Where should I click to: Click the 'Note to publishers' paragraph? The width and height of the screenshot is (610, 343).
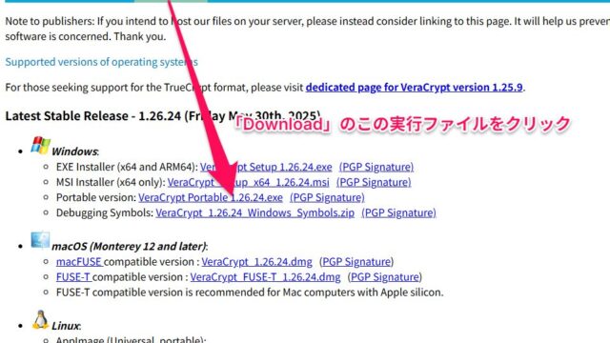tap(307, 29)
